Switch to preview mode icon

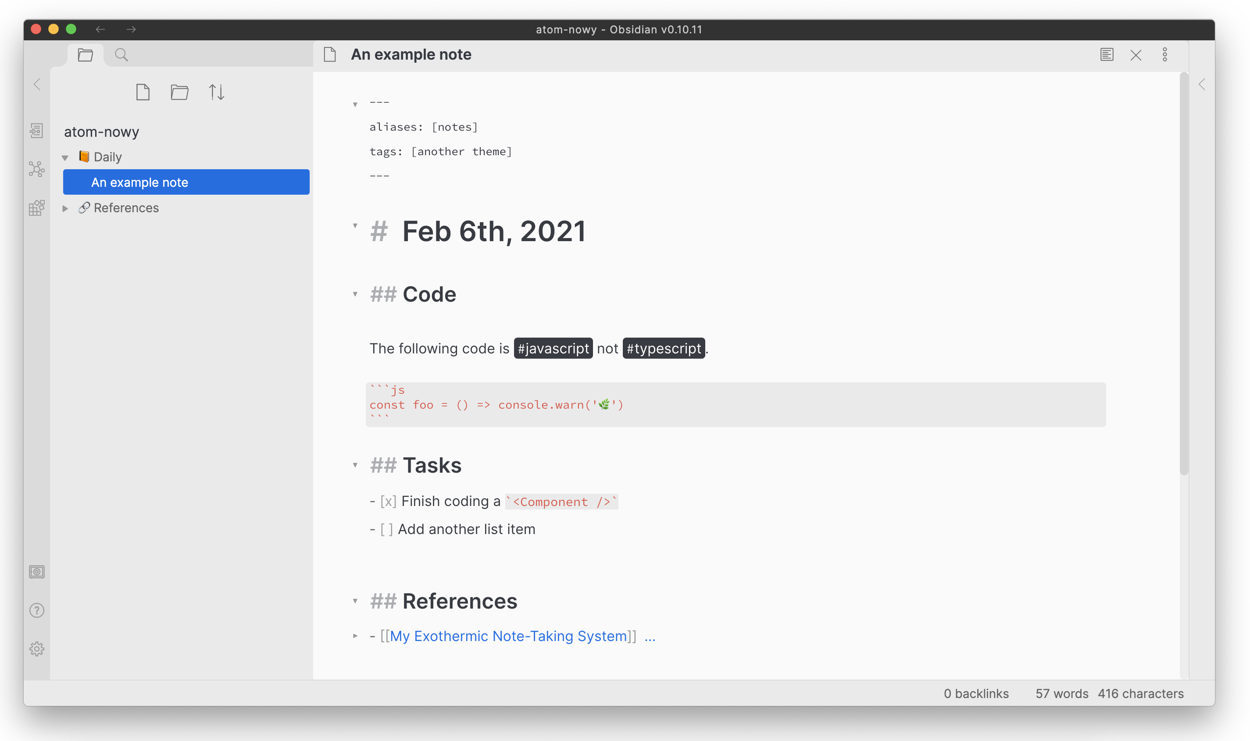(x=1107, y=54)
